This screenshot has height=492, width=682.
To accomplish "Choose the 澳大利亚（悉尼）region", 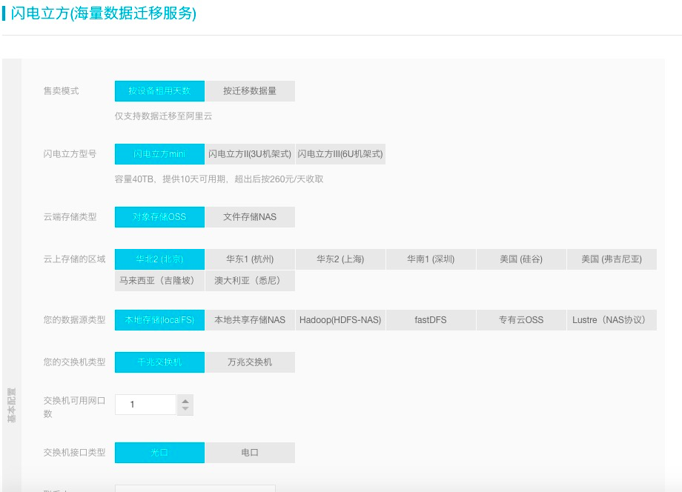I will click(x=250, y=280).
